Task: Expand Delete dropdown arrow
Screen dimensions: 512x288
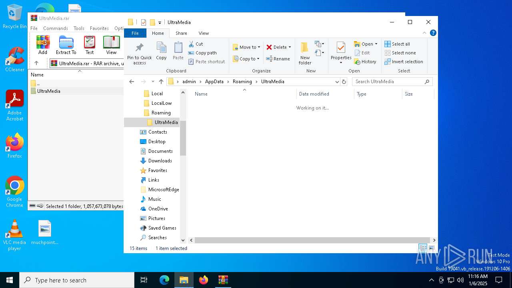Action: coord(290,47)
